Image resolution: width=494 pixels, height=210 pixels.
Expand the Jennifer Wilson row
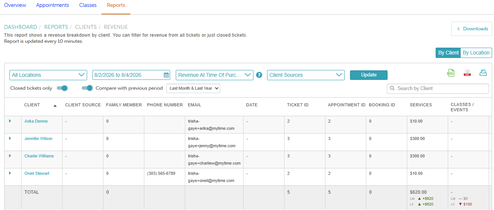[x=10, y=138]
